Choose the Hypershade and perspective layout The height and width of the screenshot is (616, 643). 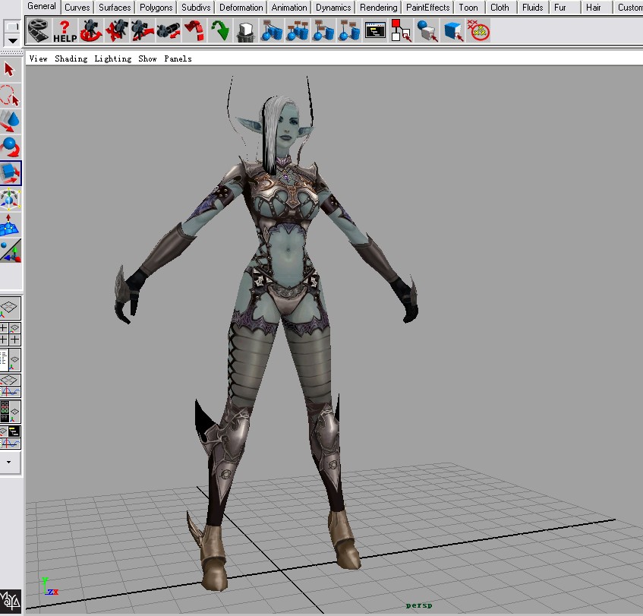point(10,412)
